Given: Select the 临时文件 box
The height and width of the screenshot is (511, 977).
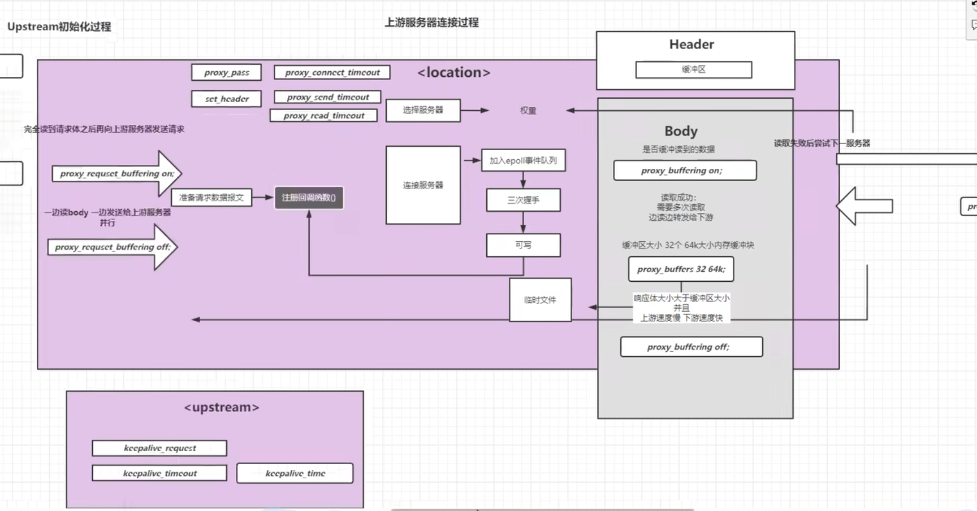Looking at the screenshot, I should coord(540,300).
